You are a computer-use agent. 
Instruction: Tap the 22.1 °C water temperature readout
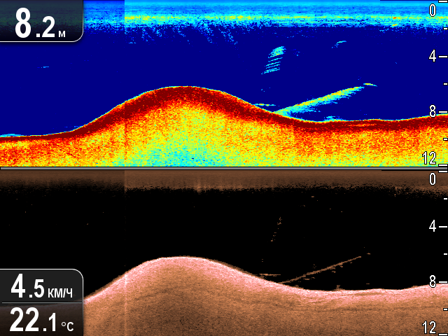click(x=42, y=320)
